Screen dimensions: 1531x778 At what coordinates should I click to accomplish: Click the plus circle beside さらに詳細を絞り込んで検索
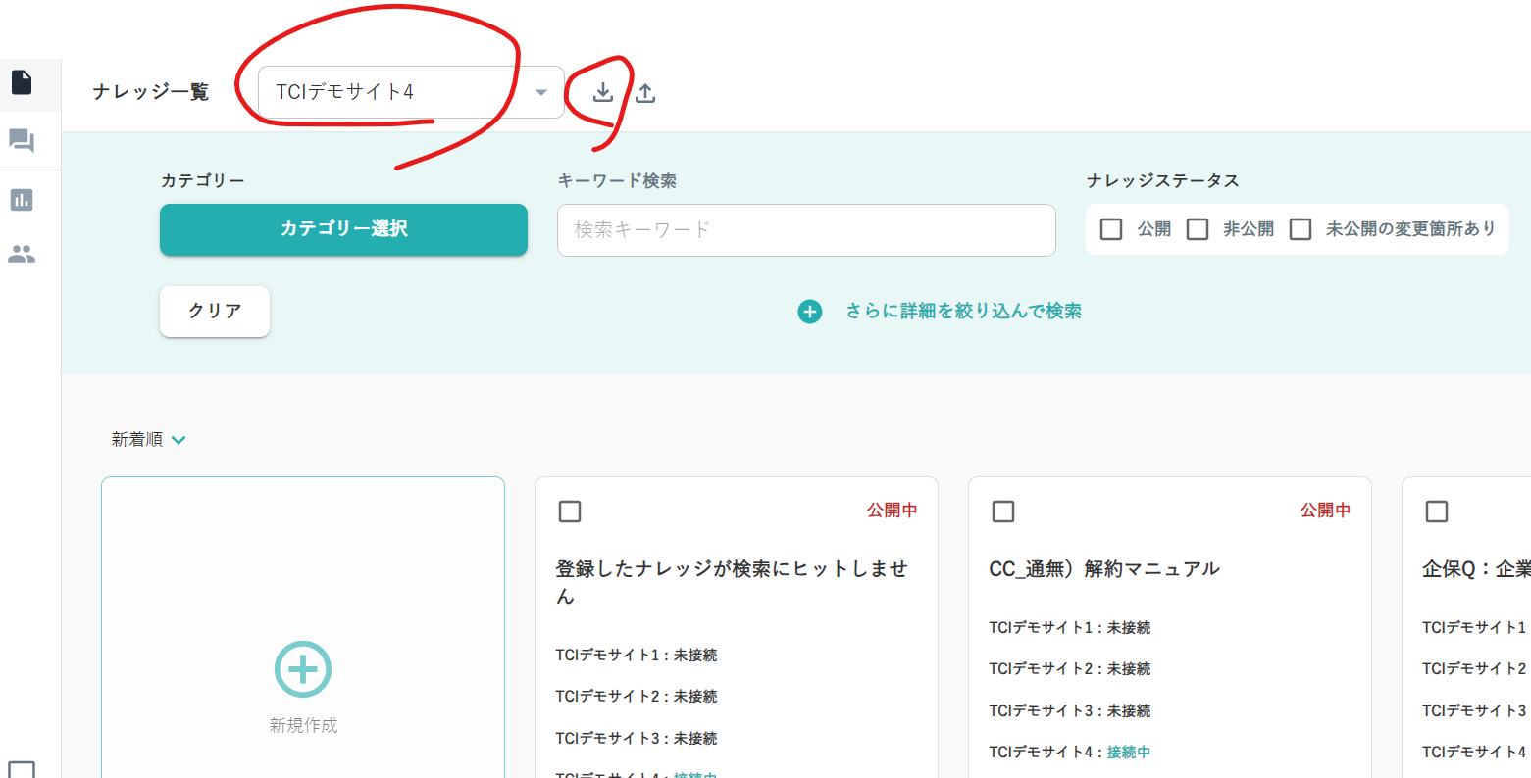[810, 312]
